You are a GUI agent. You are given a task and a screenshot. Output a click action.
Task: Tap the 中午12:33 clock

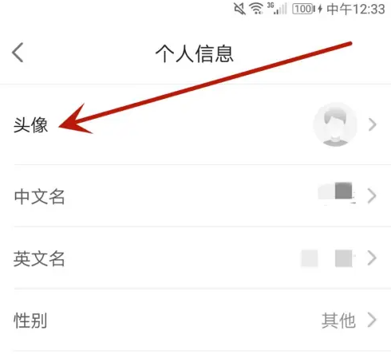coord(356,9)
